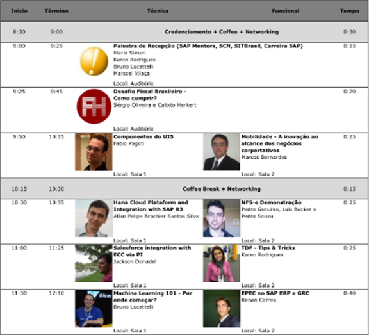This screenshot has width=369, height=335.
Task: Click Jackson Donadel's lakeside photo
Action: (x=94, y=263)
